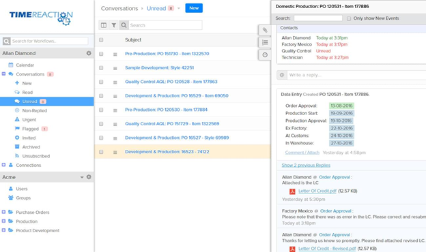Click the Non-Replied icon
Screen dimensions: 426x252
pyautogui.click(x=17, y=110)
